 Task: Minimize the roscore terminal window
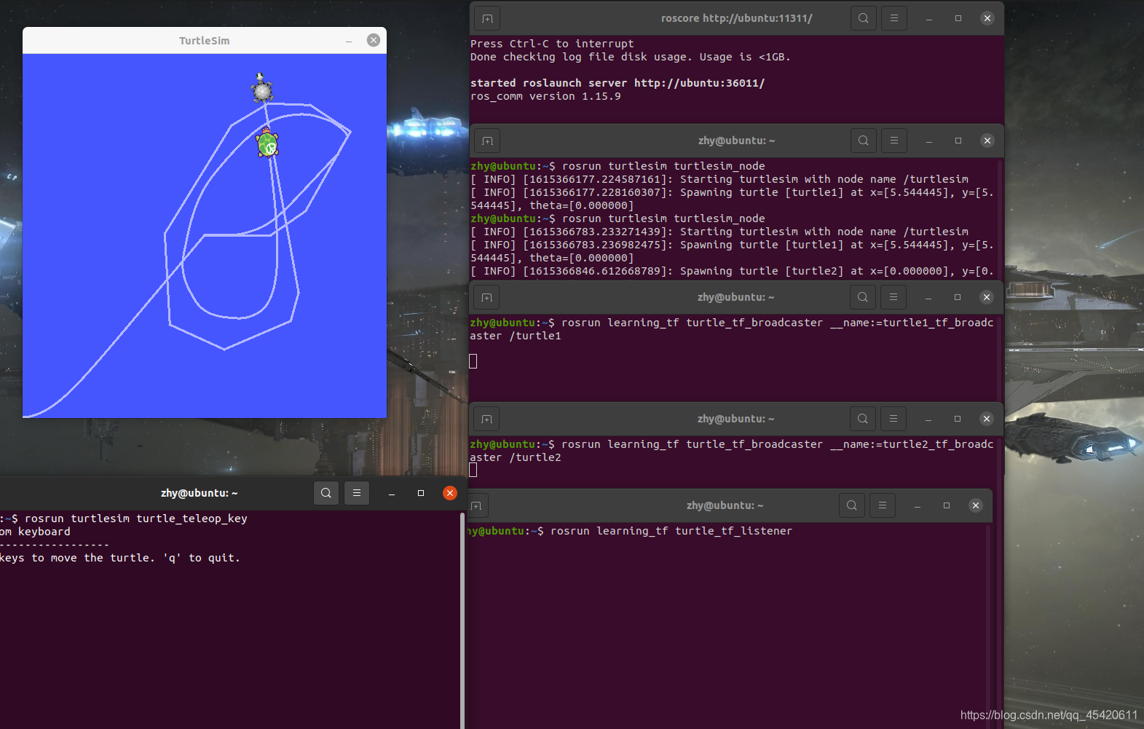(929, 18)
